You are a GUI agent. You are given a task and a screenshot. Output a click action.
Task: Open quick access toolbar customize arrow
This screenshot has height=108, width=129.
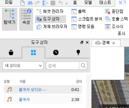pyautogui.click(x=66, y=4)
